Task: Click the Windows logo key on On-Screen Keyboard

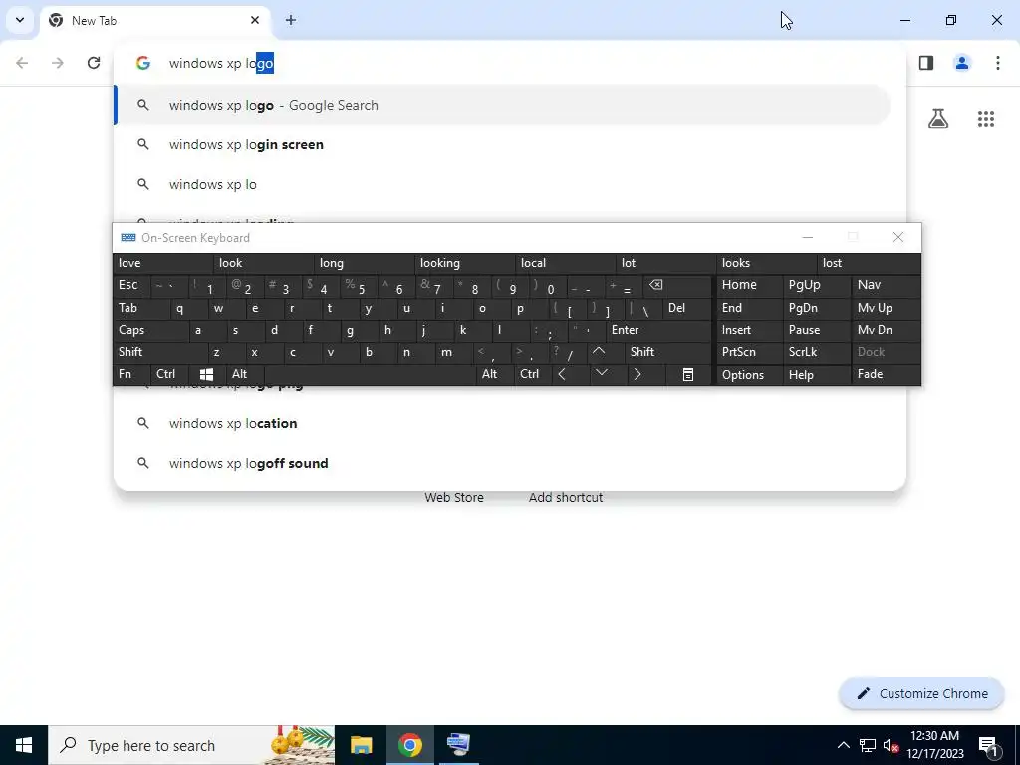Action: tap(207, 375)
